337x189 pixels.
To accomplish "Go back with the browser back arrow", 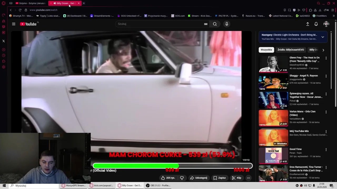I will pyautogui.click(x=11, y=10).
